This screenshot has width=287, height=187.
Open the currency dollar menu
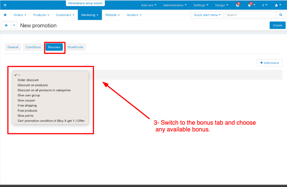pos(264,5)
